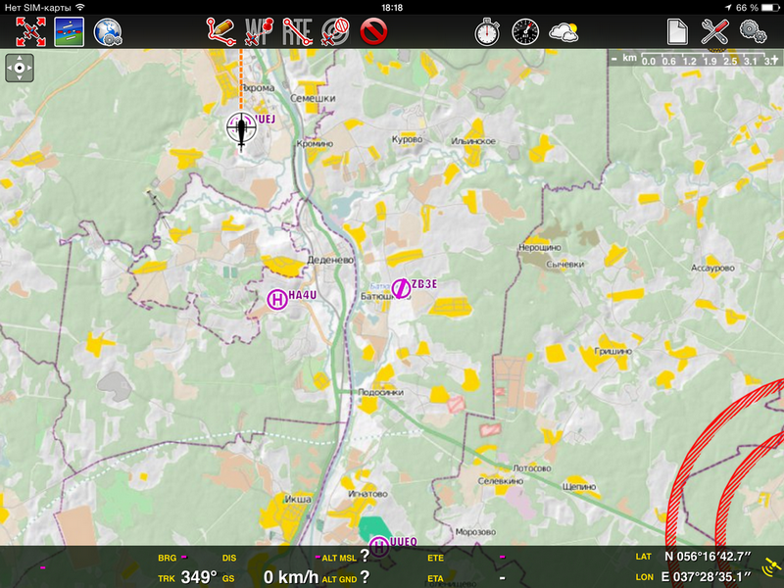This screenshot has height=588, width=784.
Task: Open the globe map download icon
Action: coord(107,31)
